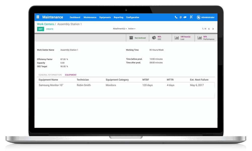Click the Create link

[x=50, y=29]
